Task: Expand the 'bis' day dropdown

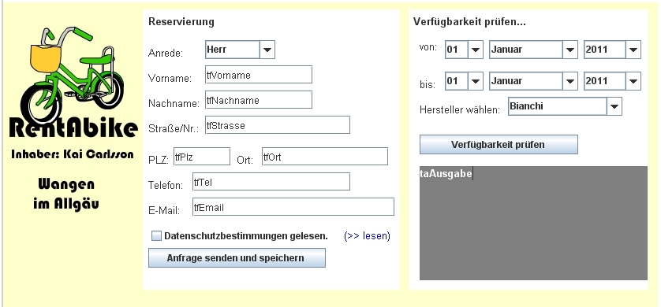Action: point(464,81)
